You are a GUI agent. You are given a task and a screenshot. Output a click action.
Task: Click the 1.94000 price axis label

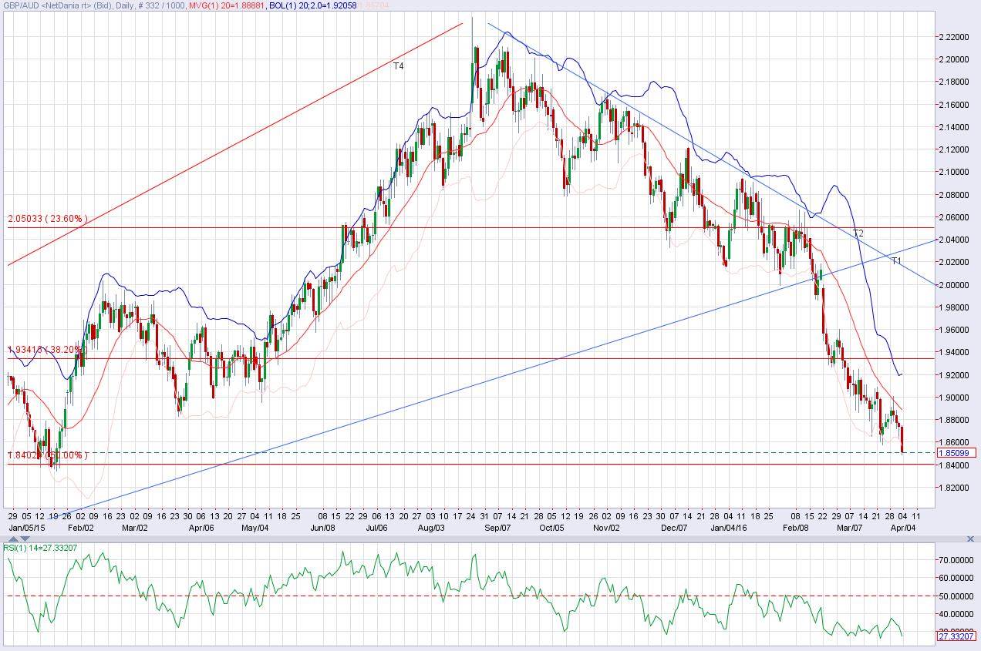pos(955,353)
